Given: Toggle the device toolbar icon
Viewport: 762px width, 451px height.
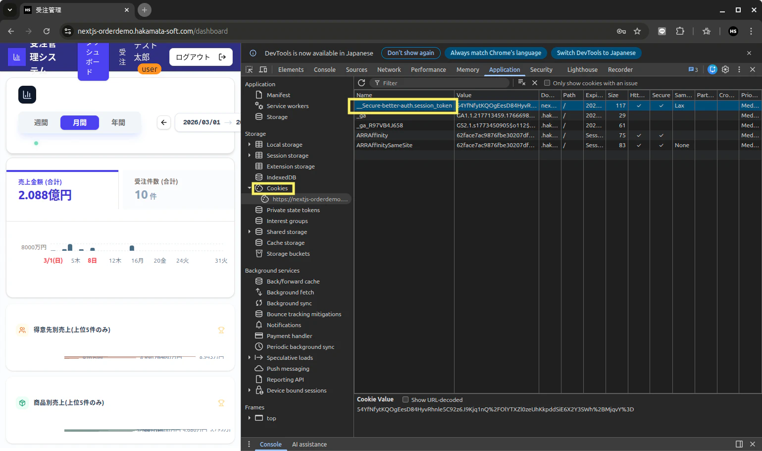Looking at the screenshot, I should point(263,69).
